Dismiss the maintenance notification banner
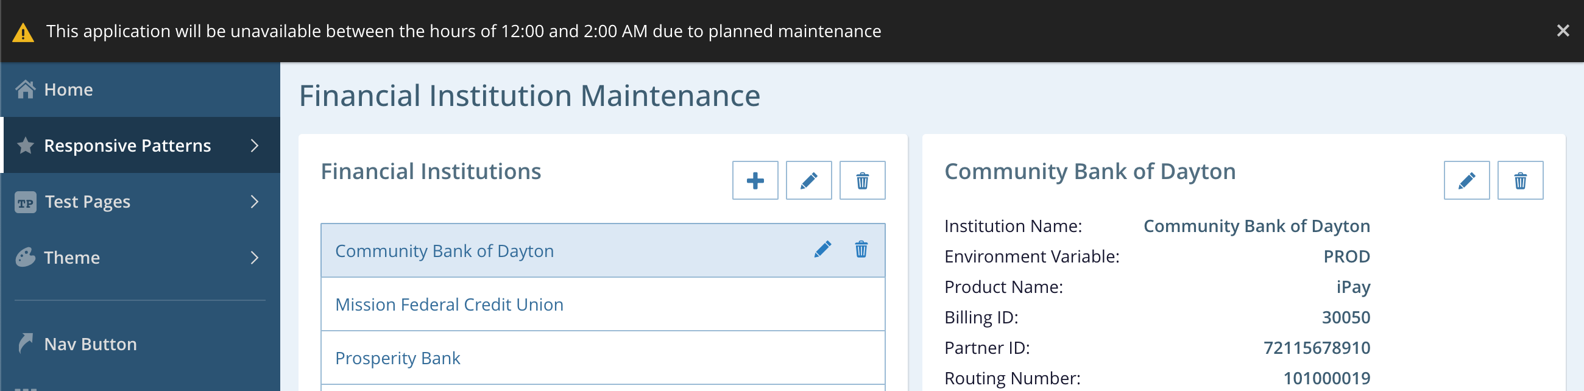The image size is (1584, 391). pyautogui.click(x=1563, y=30)
